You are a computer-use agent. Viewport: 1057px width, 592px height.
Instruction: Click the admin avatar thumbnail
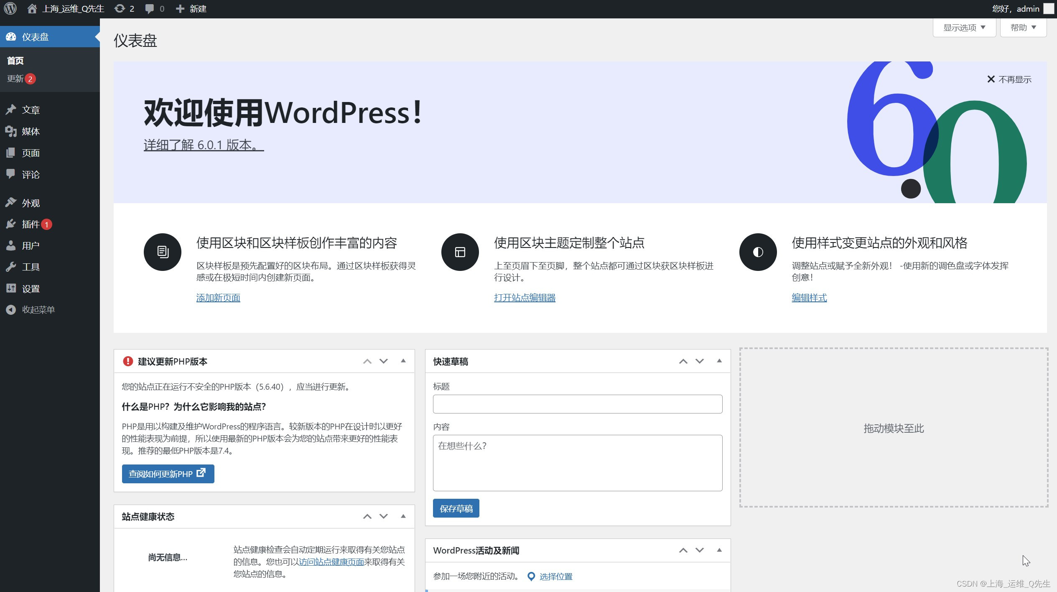[x=1048, y=9]
